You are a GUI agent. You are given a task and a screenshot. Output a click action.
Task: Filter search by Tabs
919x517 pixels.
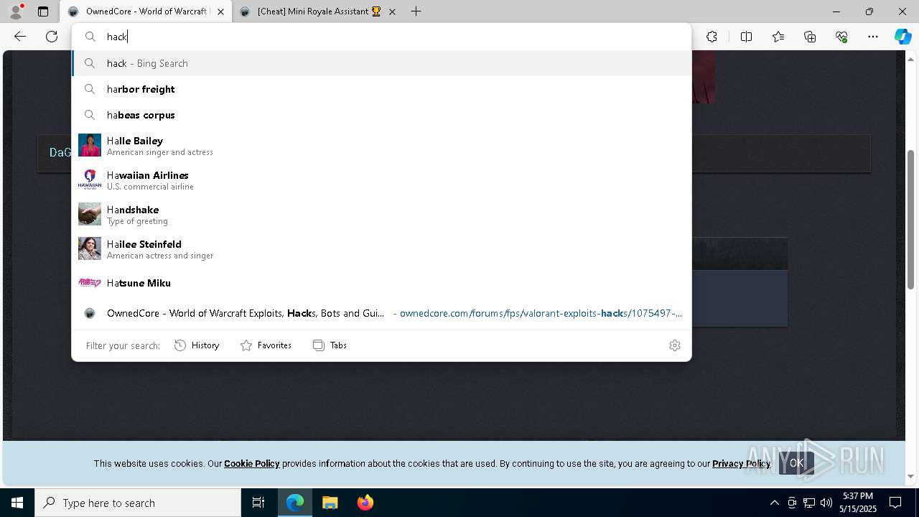[x=330, y=345]
